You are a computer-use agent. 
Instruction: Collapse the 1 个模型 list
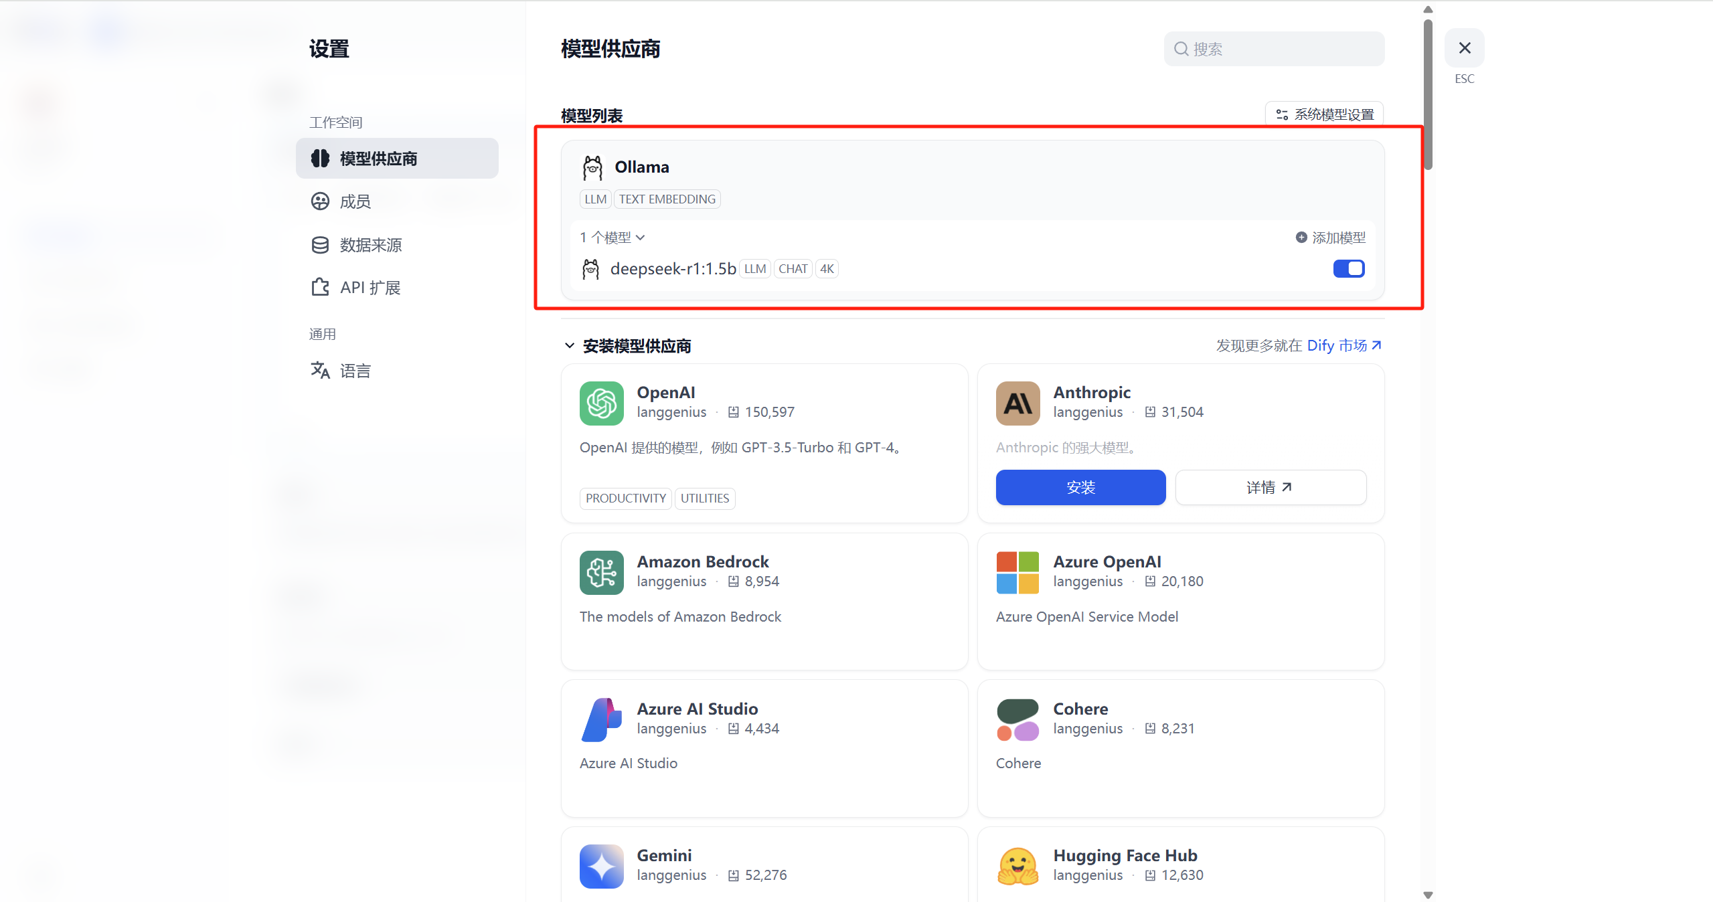(x=641, y=238)
